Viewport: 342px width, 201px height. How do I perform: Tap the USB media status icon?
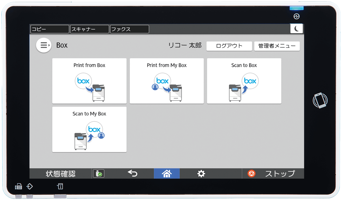99,174
